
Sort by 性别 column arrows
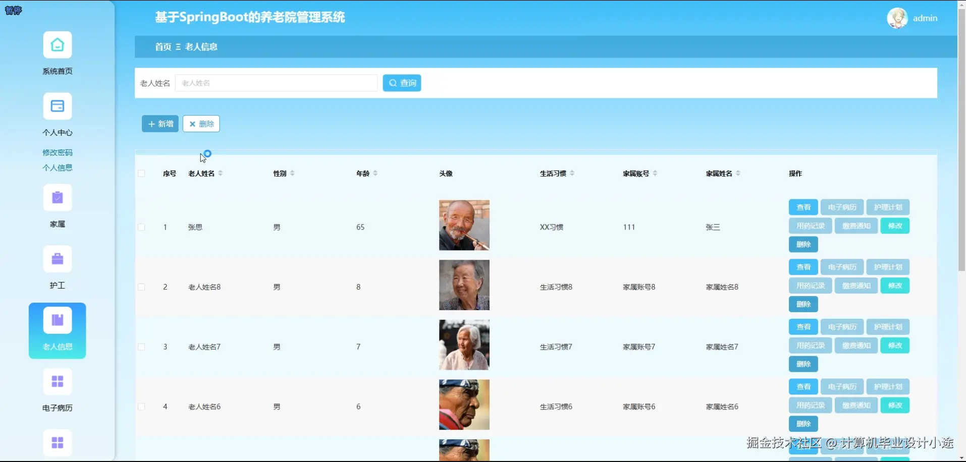click(x=292, y=174)
